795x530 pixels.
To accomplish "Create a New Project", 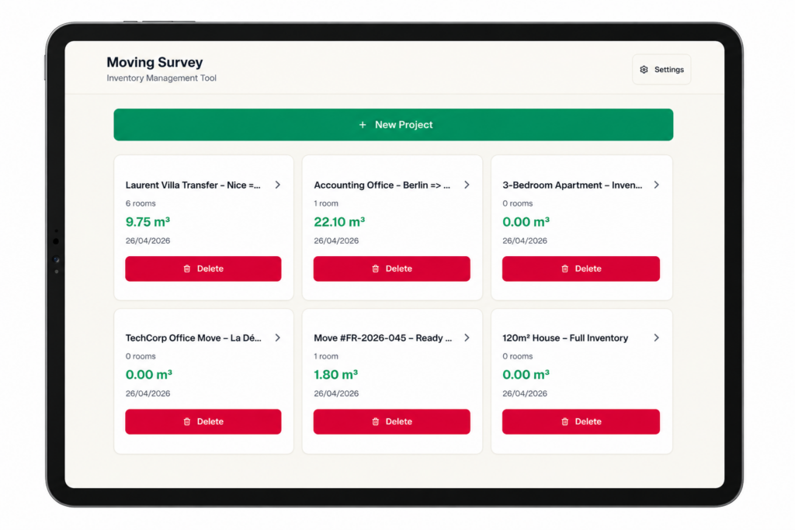I will [x=394, y=125].
